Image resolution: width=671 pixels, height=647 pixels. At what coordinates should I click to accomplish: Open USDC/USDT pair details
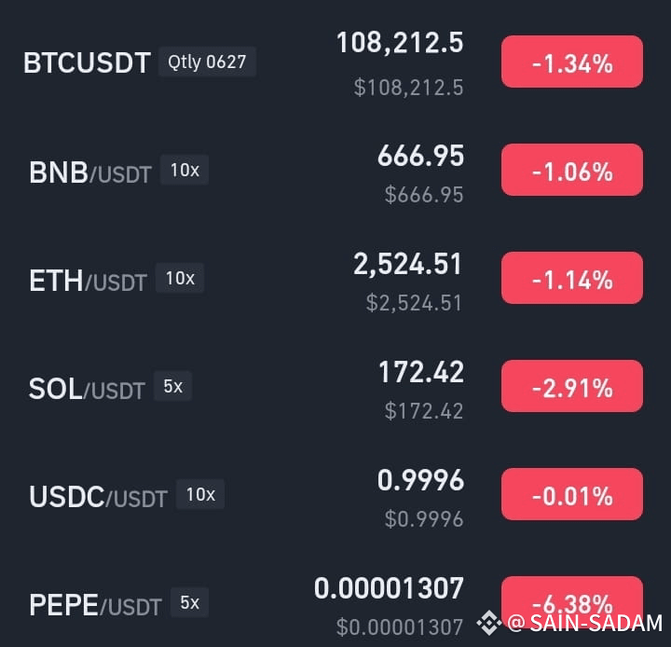pyautogui.click(x=98, y=497)
